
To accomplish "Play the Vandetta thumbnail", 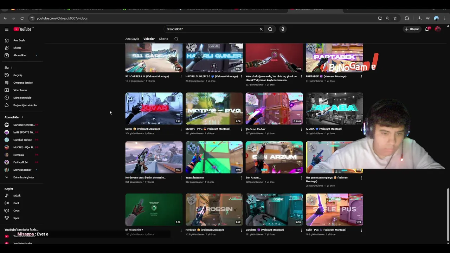I will click(274, 209).
